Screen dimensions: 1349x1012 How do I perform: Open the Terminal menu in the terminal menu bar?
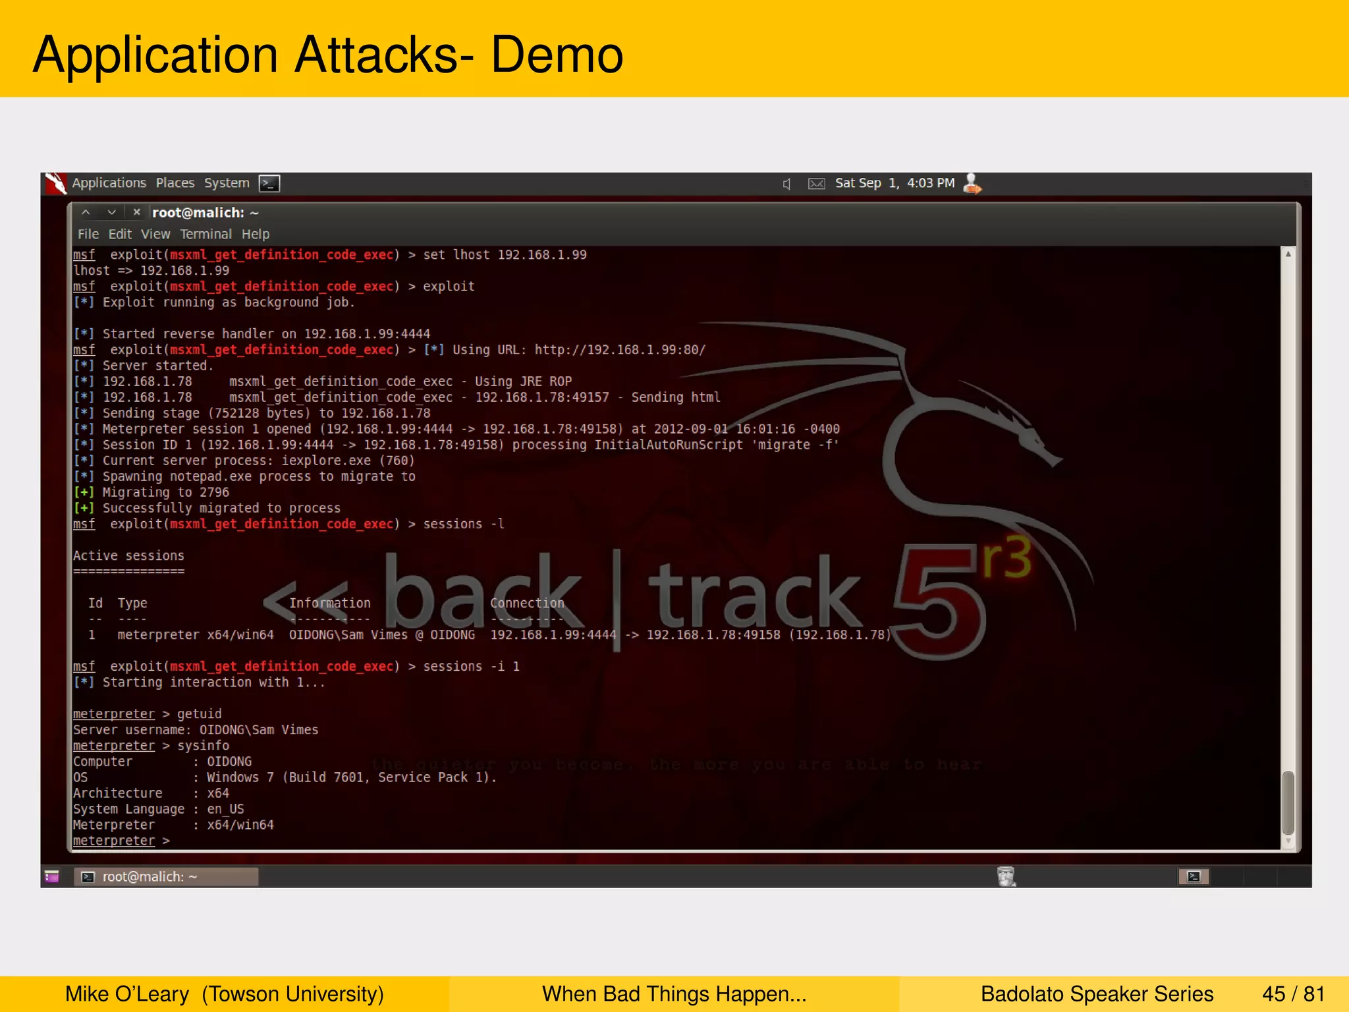point(206,234)
